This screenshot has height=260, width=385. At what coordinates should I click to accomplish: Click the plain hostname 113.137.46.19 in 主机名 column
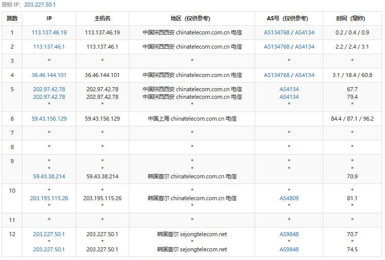coord(102,32)
